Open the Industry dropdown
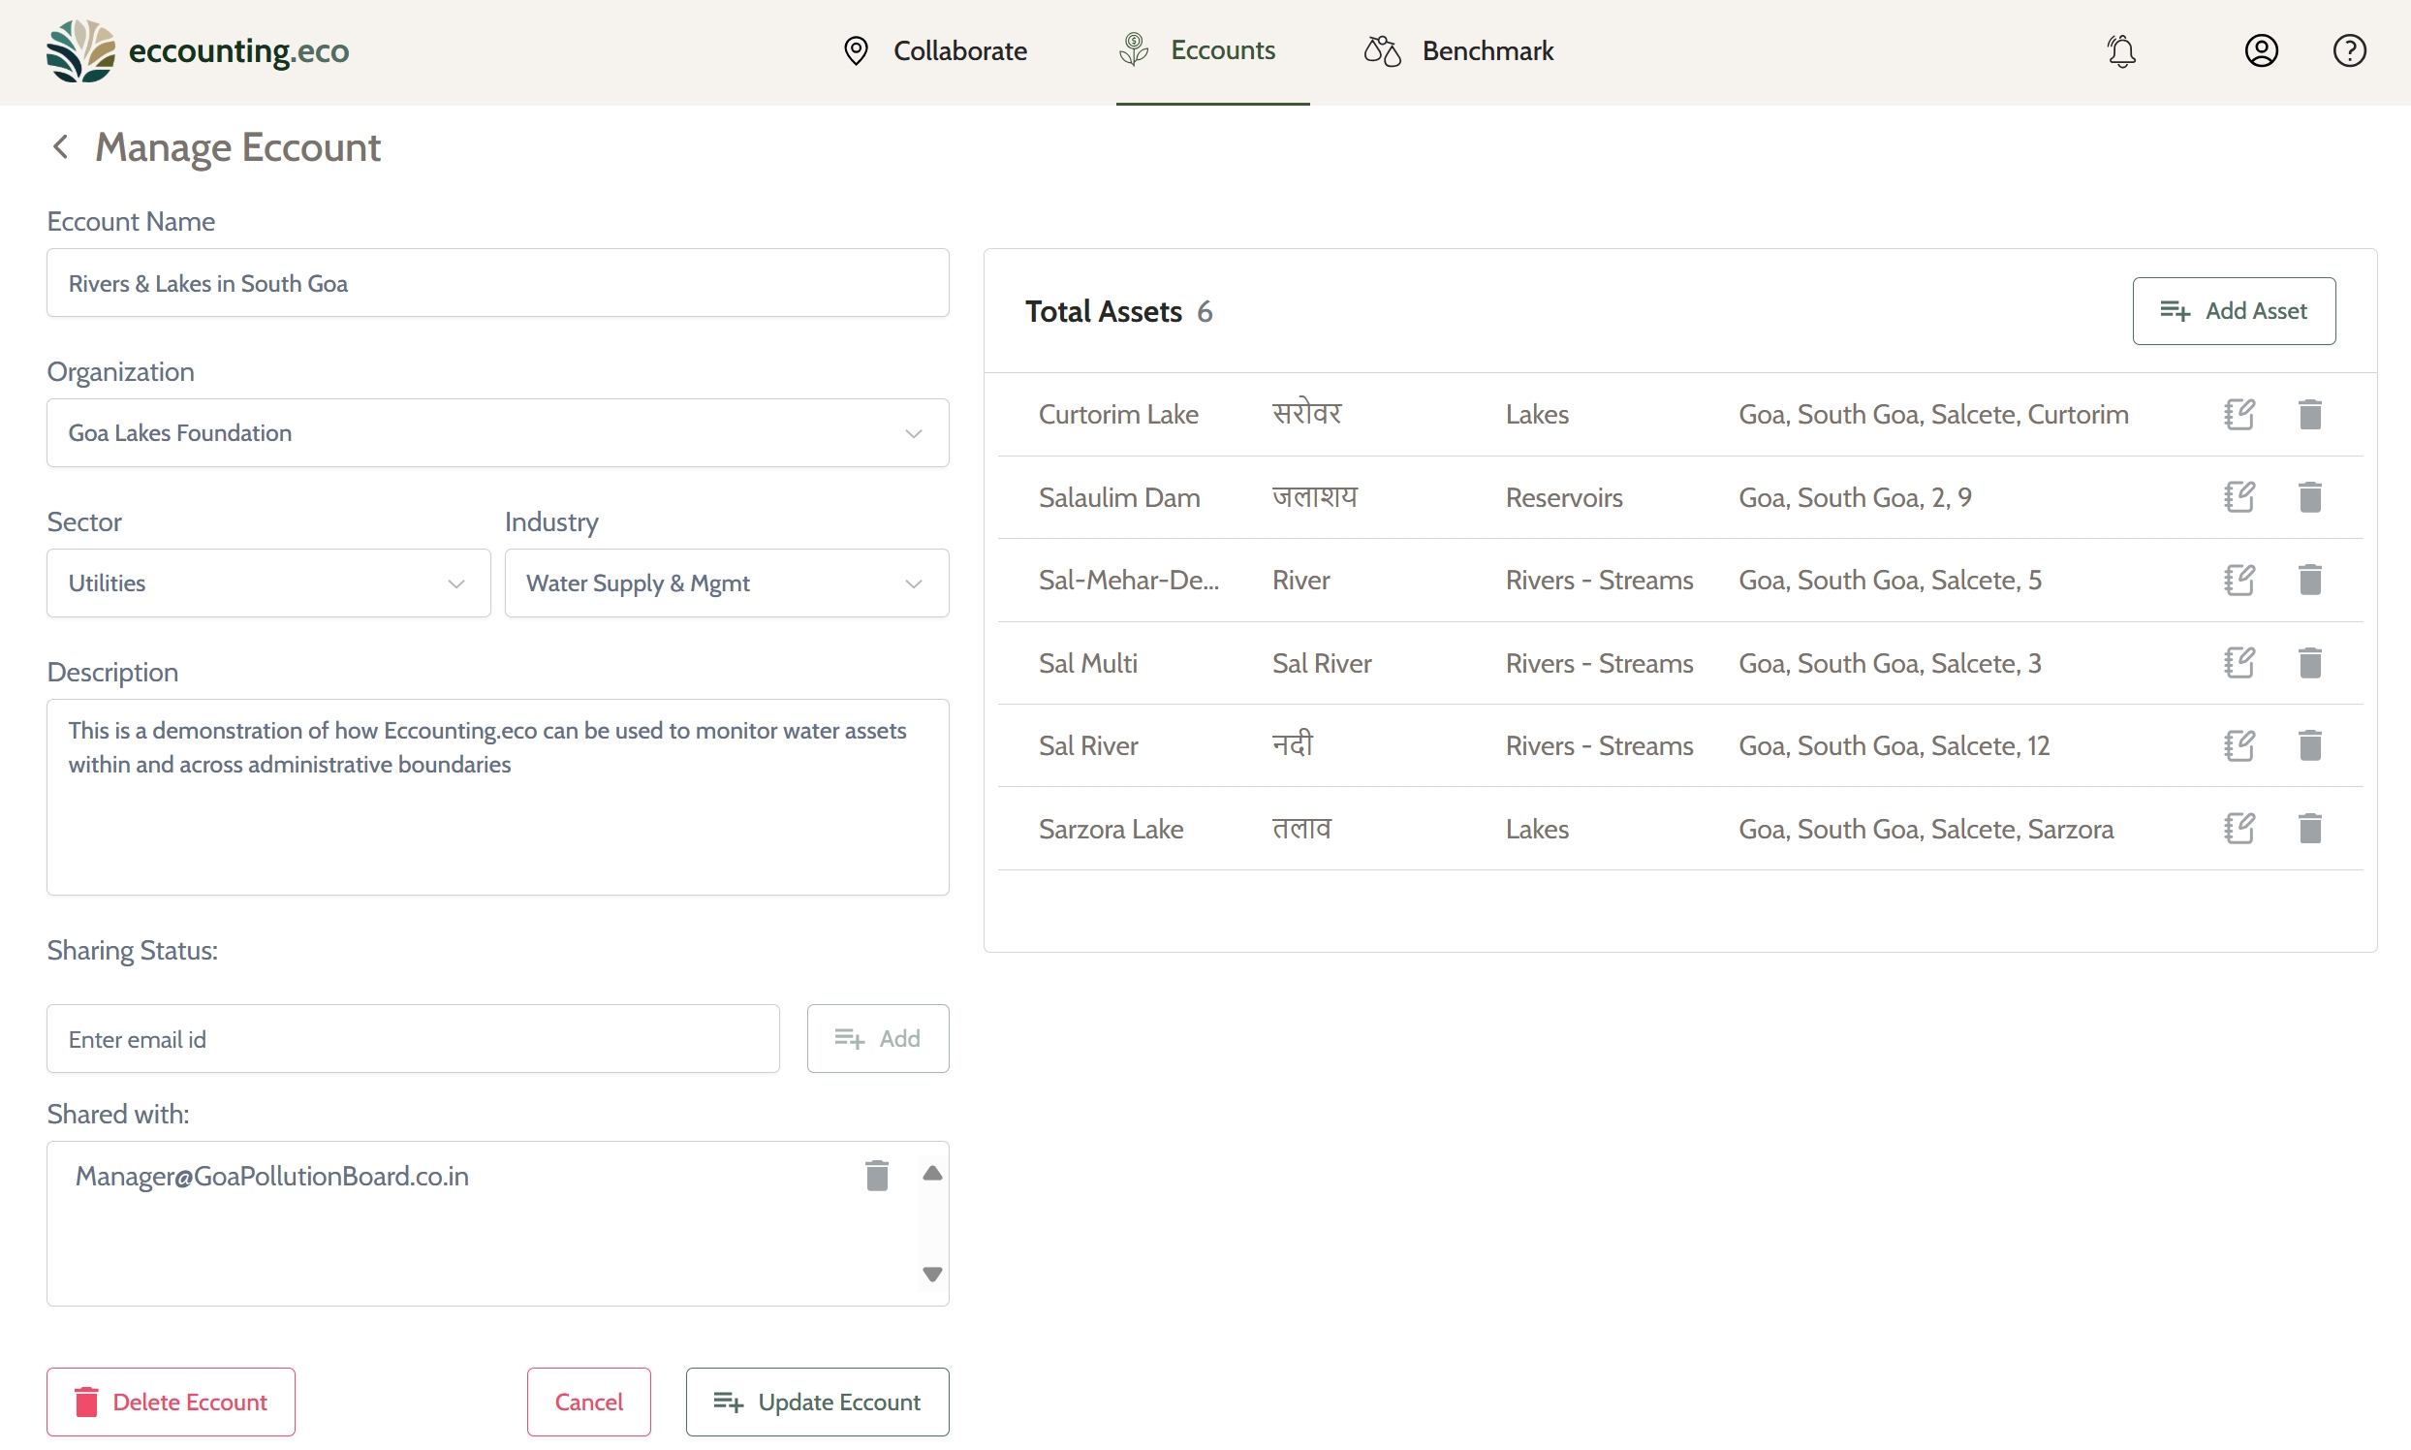The width and height of the screenshot is (2411, 1450). tap(726, 583)
